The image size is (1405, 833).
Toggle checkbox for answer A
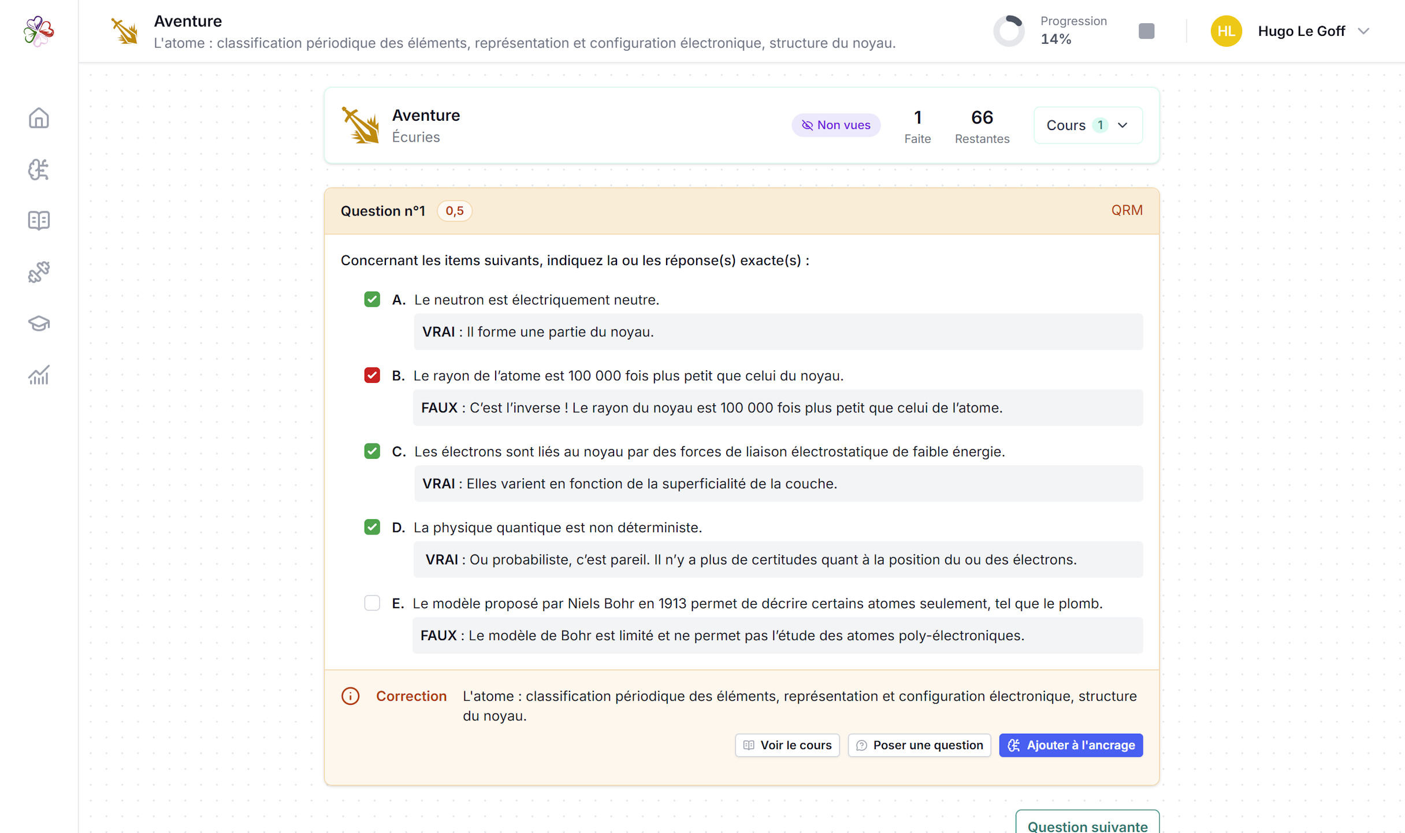pos(372,299)
